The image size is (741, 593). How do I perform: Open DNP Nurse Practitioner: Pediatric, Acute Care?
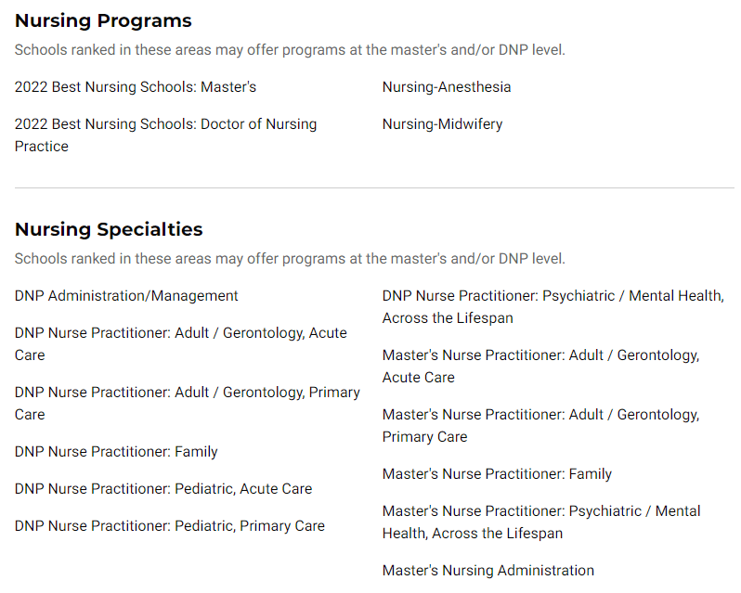pyautogui.click(x=163, y=489)
